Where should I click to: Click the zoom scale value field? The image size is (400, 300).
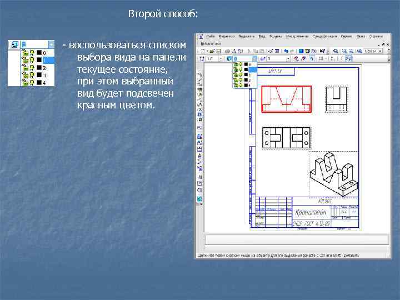(x=371, y=51)
